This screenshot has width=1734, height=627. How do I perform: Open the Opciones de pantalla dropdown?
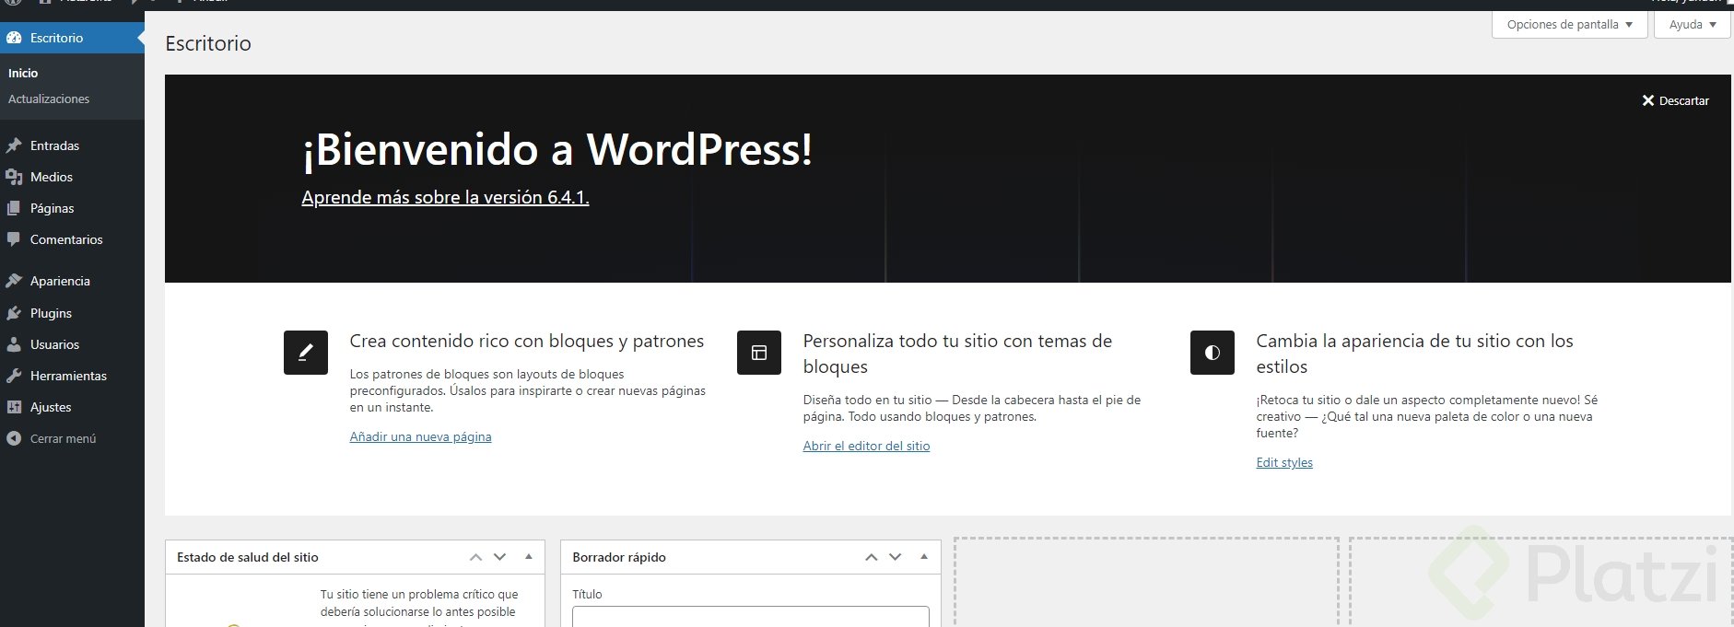pos(1569,25)
